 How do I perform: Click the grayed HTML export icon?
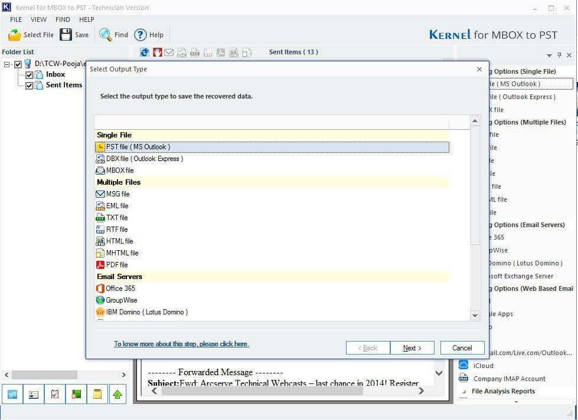(x=234, y=52)
